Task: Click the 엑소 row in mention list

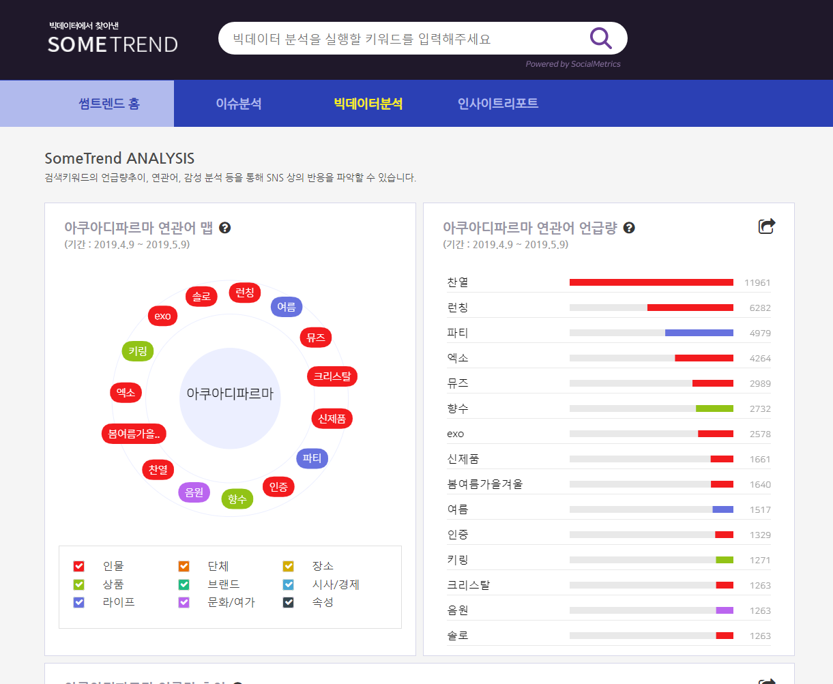Action: click(x=609, y=358)
